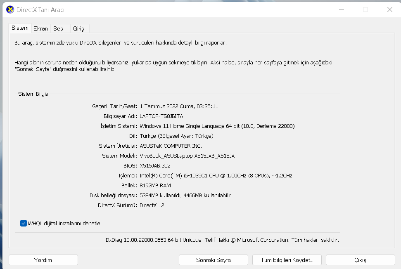Click computer name LAPTOP-TS8JBITA
The image size is (401, 269).
pyautogui.click(x=161, y=116)
